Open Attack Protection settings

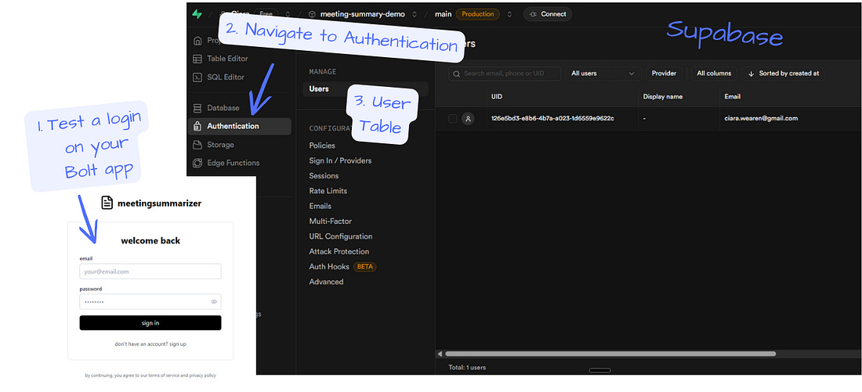click(339, 251)
